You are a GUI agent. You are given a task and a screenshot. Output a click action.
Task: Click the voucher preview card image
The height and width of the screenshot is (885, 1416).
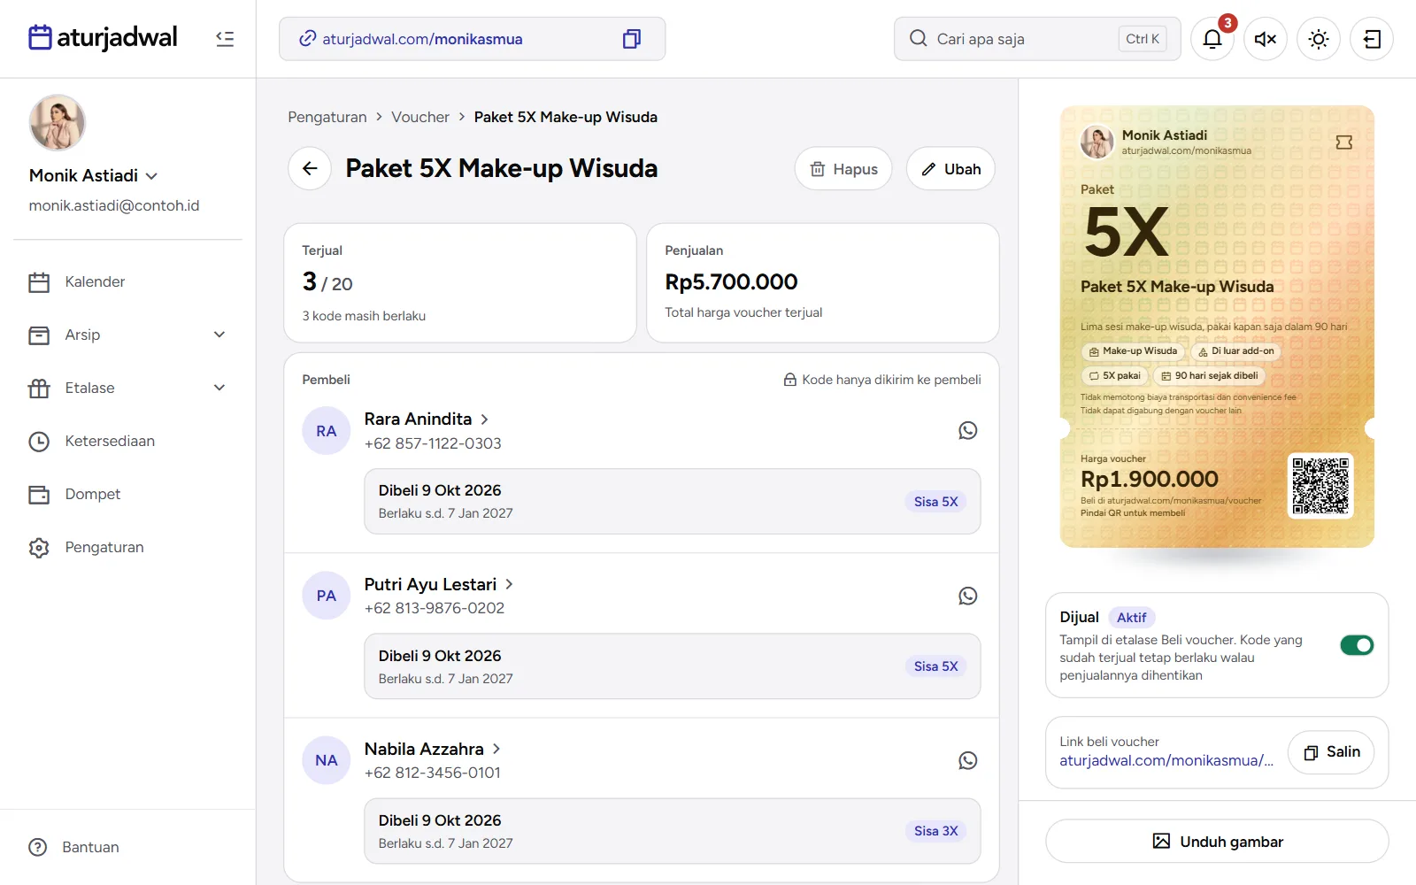coord(1217,327)
